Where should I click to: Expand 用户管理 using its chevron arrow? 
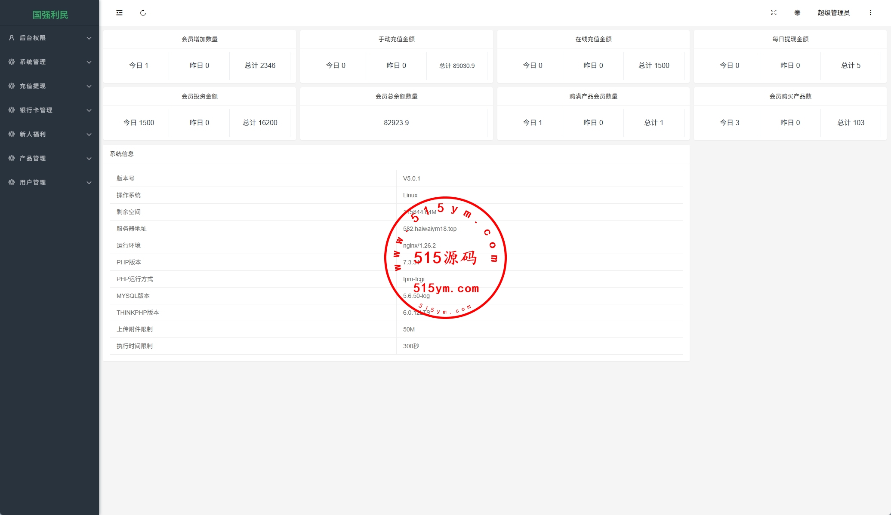pyautogui.click(x=89, y=183)
